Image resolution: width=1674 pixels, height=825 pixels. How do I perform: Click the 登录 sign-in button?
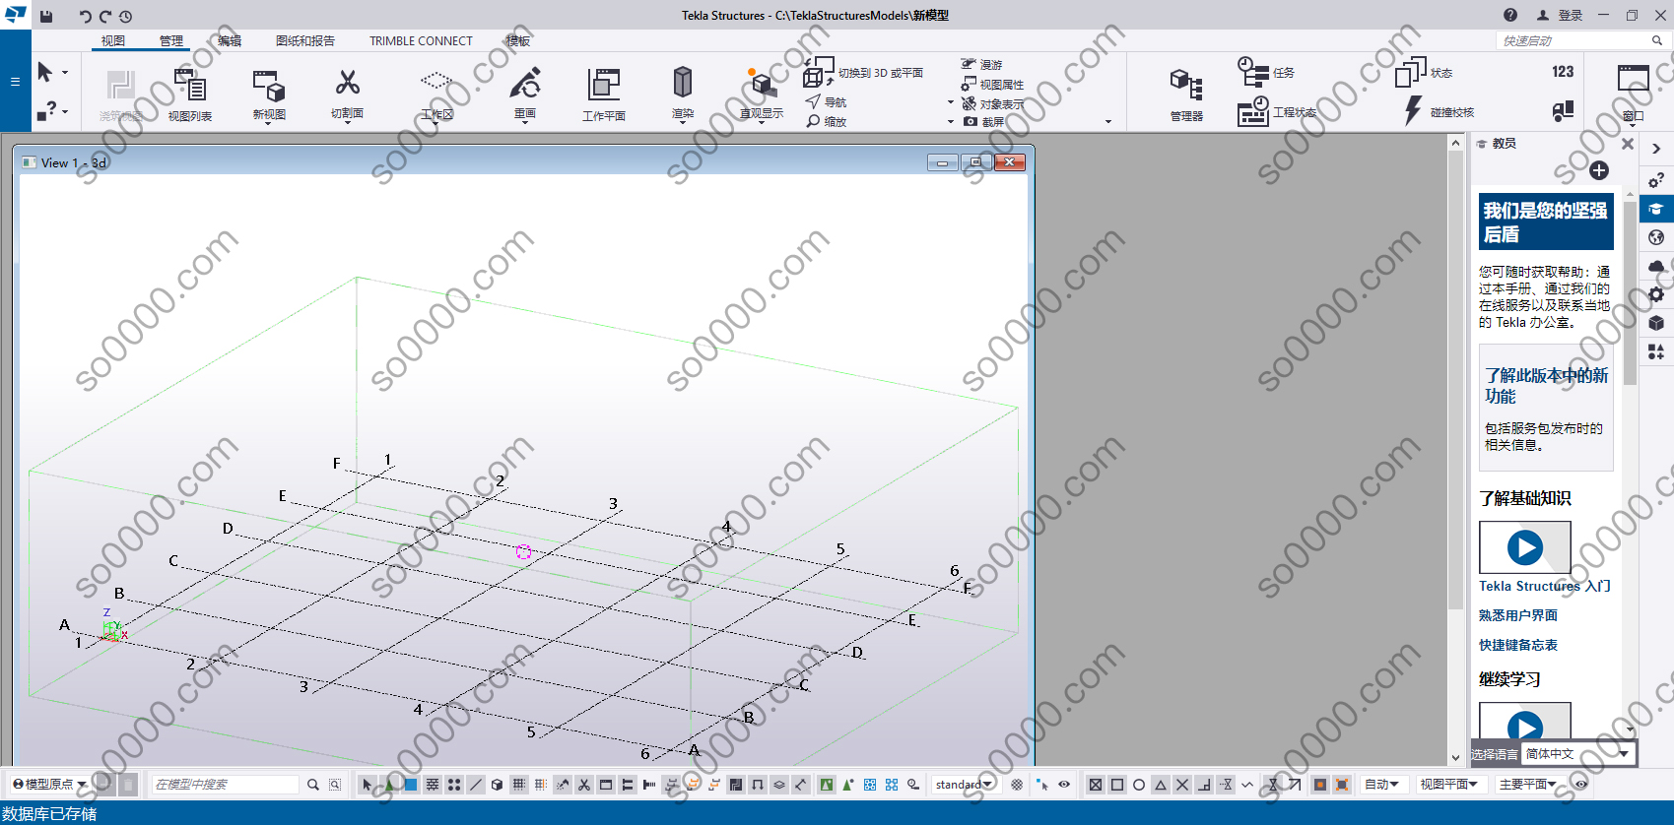(x=1561, y=15)
